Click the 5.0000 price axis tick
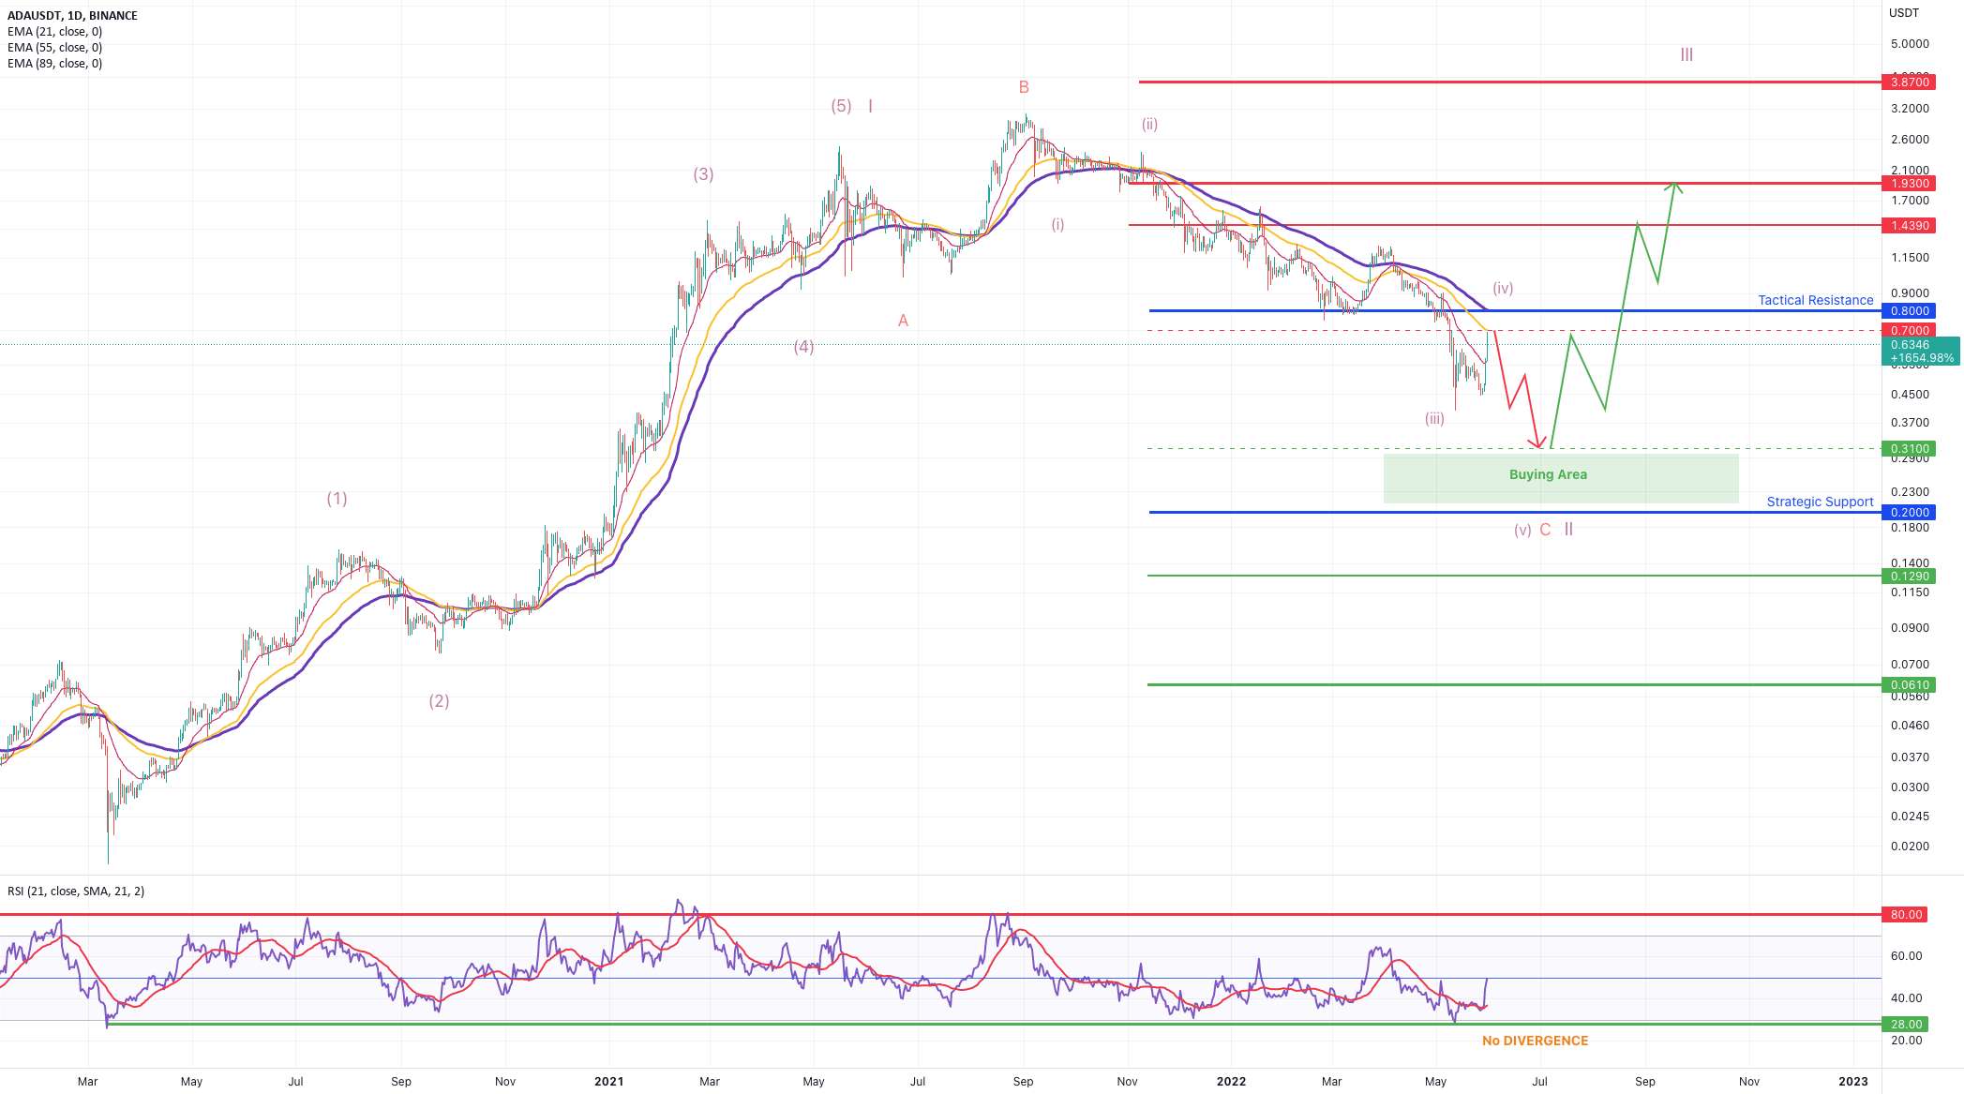The height and width of the screenshot is (1094, 1964). [x=1911, y=44]
